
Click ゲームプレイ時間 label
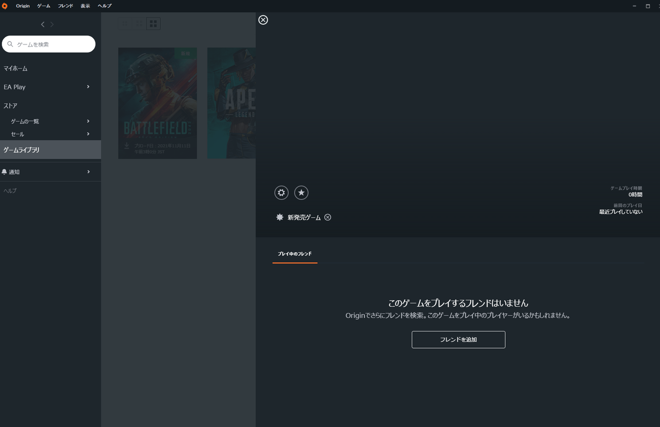coord(626,188)
